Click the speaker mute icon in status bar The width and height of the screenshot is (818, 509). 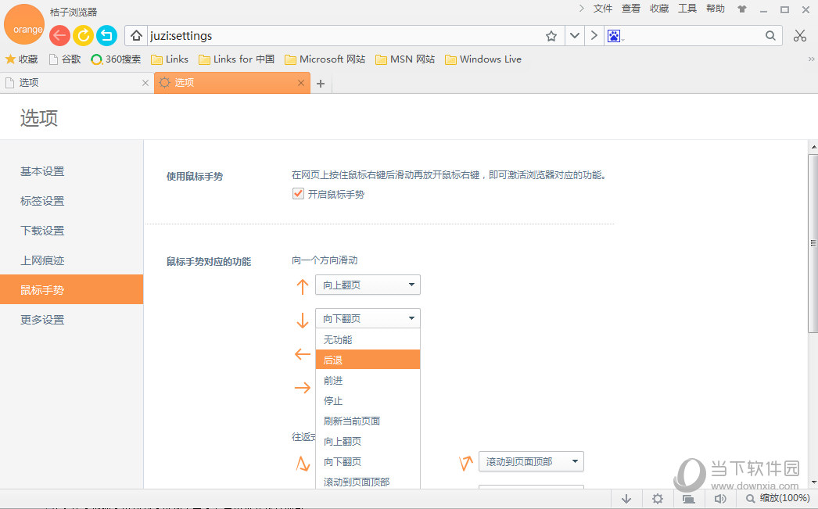tap(720, 499)
